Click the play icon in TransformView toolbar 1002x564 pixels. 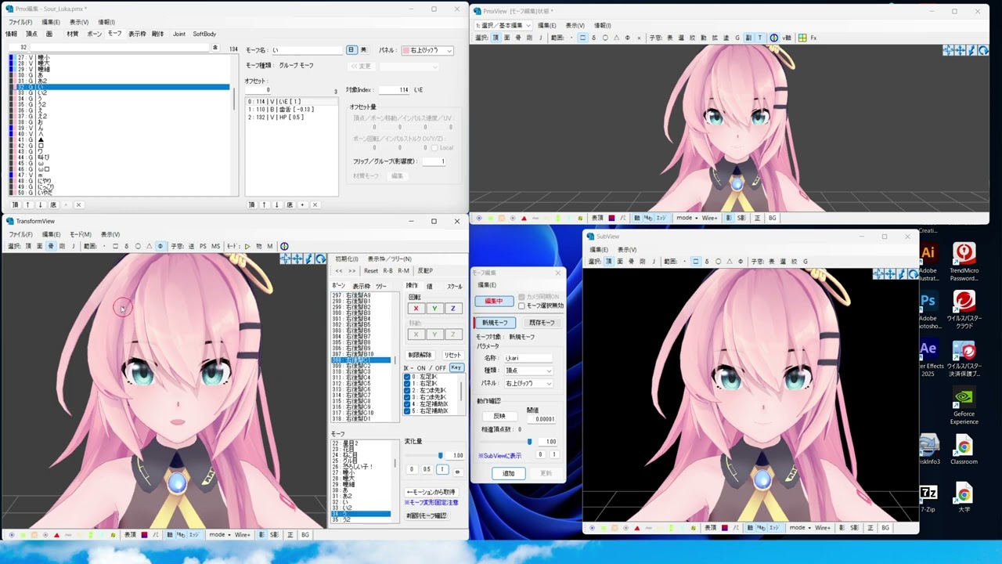click(x=247, y=246)
